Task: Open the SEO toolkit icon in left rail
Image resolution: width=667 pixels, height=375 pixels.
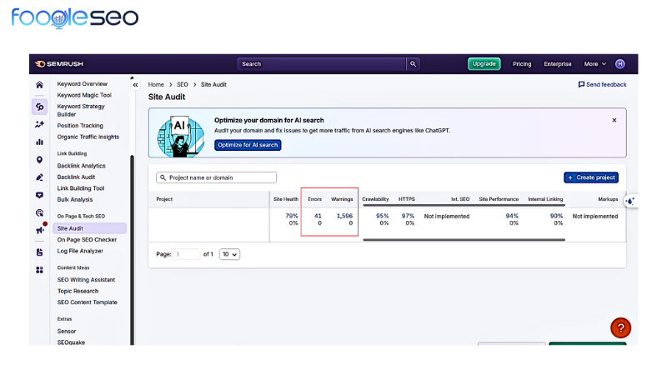Action: click(39, 107)
